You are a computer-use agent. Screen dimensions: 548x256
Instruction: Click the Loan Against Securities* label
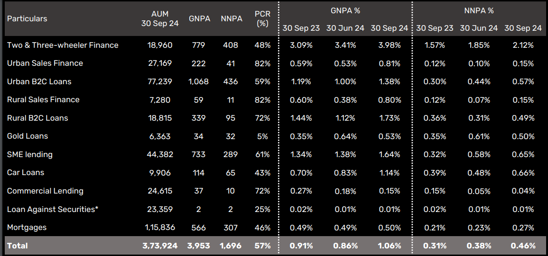click(x=53, y=209)
